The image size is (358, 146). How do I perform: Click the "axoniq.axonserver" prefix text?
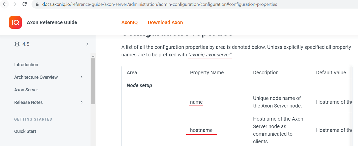point(210,55)
